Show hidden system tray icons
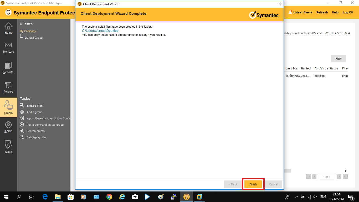This screenshot has width=359, height=202. (x=297, y=197)
